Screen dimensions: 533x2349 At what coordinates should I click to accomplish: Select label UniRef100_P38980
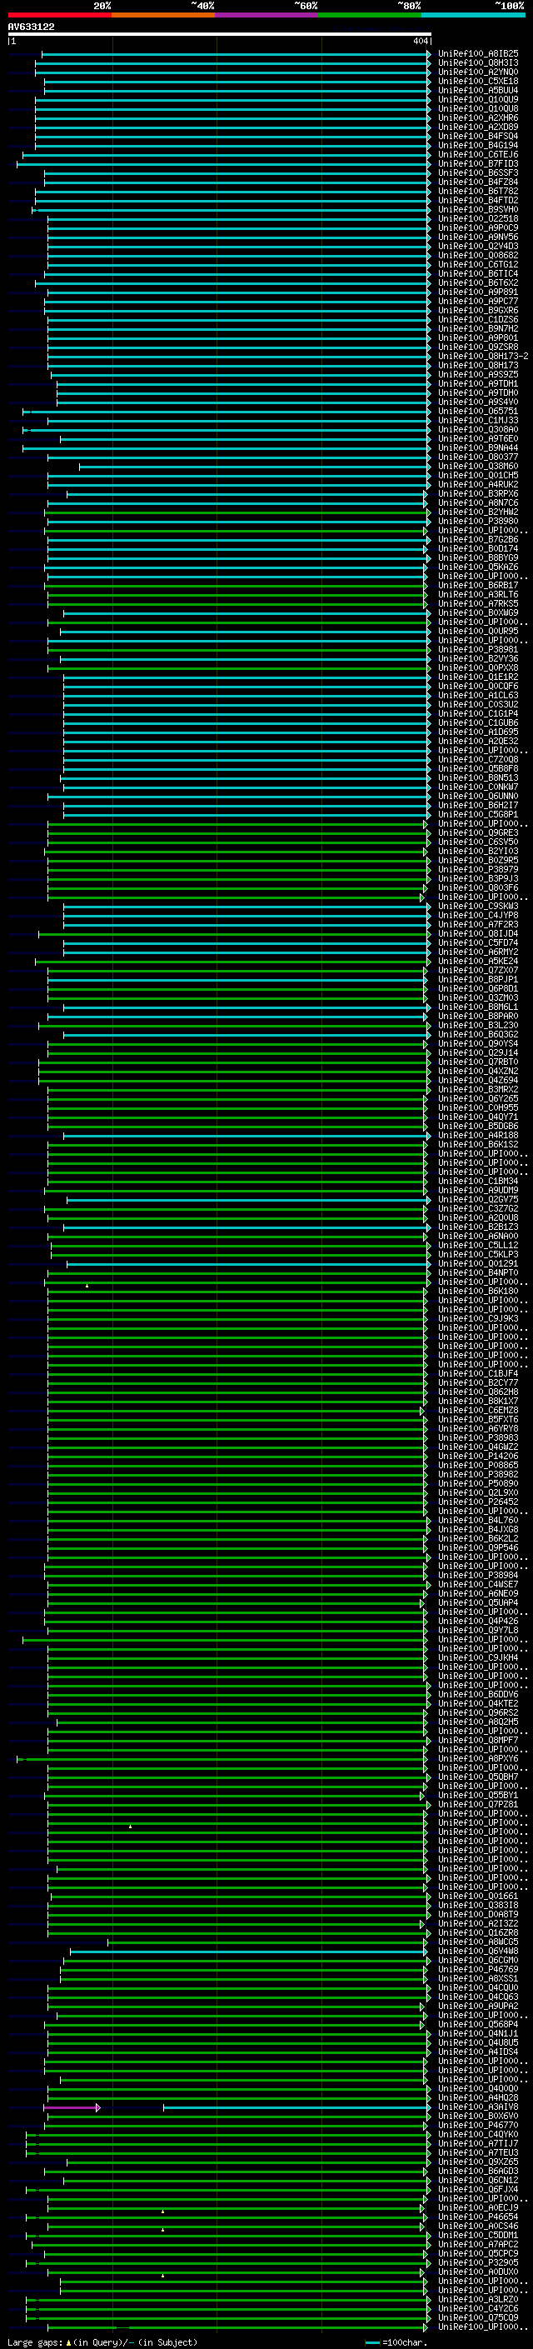click(478, 522)
